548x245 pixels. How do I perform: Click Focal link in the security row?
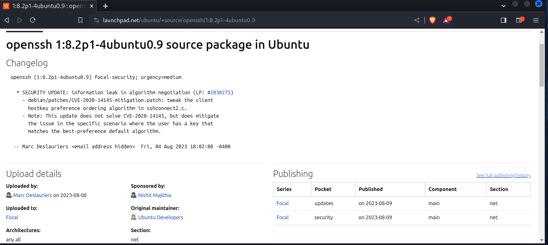coord(282,218)
